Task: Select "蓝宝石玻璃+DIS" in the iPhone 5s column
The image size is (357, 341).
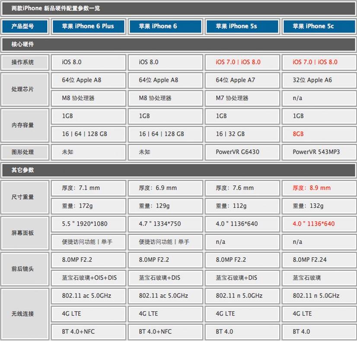Action: 236,278
